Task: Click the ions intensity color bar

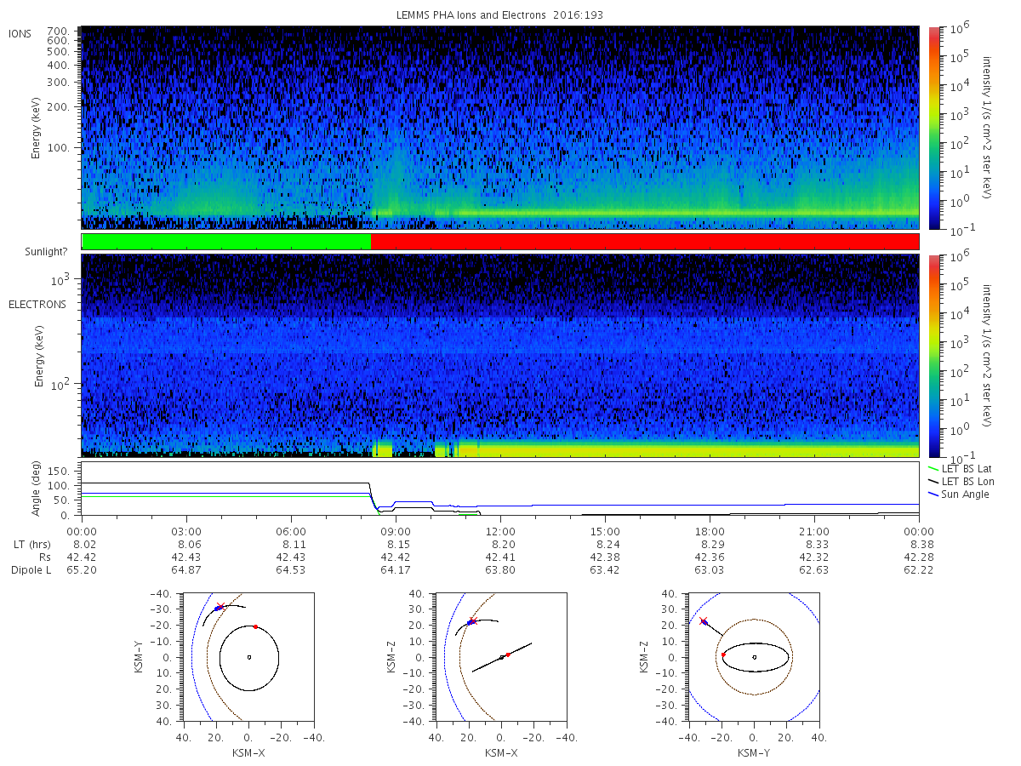Action: pyautogui.click(x=933, y=128)
